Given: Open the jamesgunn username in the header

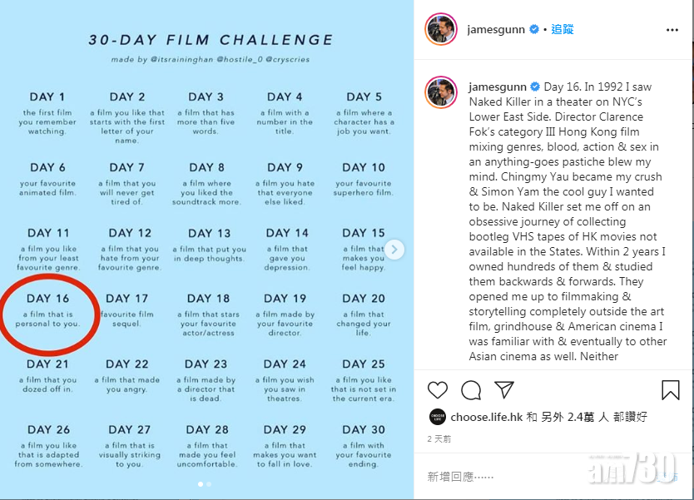Looking at the screenshot, I should pyautogui.click(x=496, y=30).
